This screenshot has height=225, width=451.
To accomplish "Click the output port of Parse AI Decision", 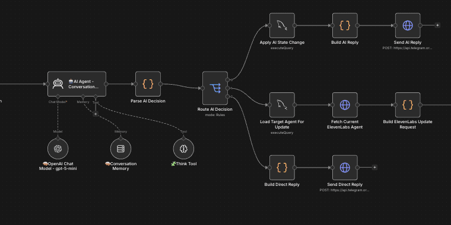I will 160,84.
